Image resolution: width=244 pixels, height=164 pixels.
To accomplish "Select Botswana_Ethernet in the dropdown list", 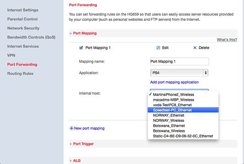I will tap(183, 126).
